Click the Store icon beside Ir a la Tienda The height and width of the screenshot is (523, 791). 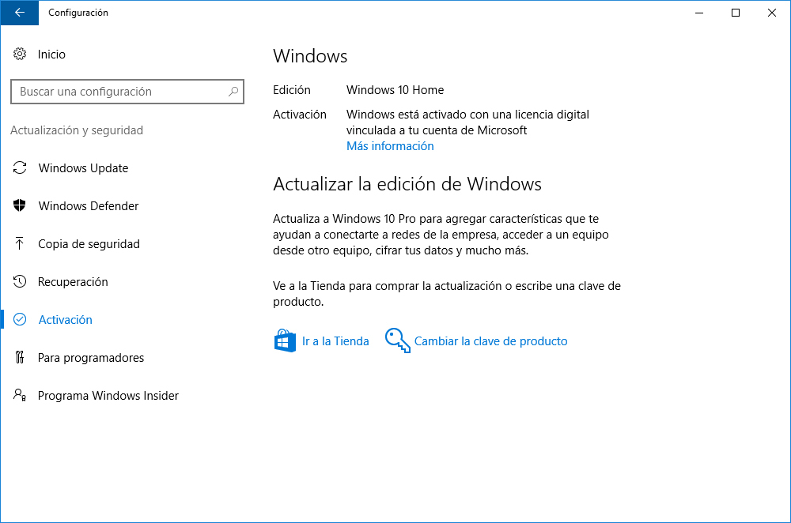(x=284, y=341)
